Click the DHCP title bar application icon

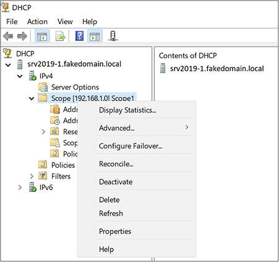pyautogui.click(x=6, y=7)
